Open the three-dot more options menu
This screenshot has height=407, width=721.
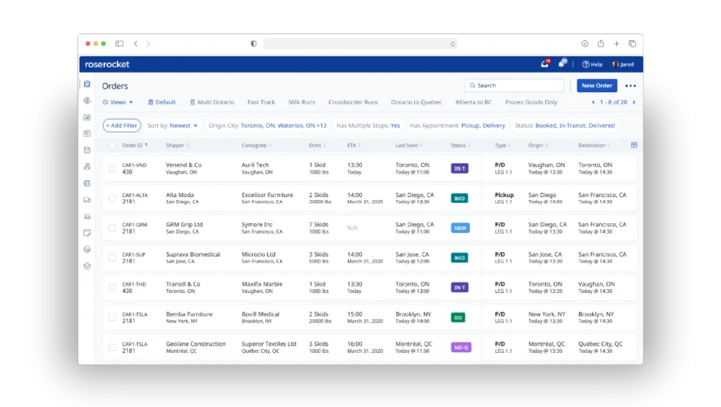coord(630,85)
